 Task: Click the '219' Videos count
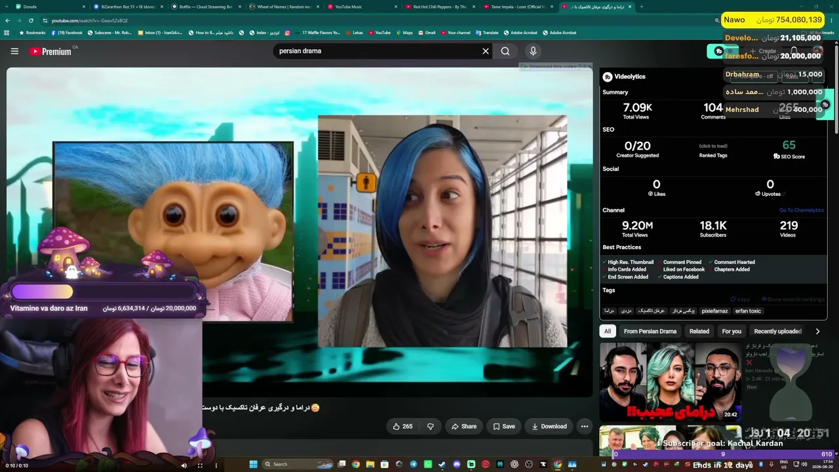(x=789, y=226)
